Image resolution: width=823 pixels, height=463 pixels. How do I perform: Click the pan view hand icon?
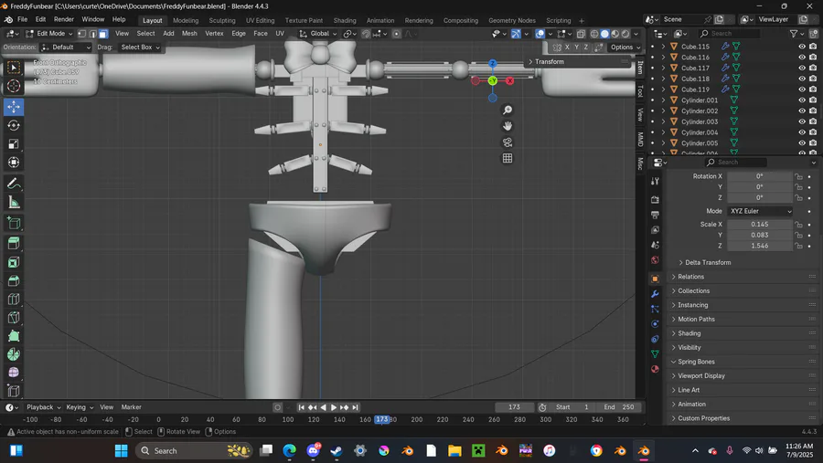pos(507,126)
